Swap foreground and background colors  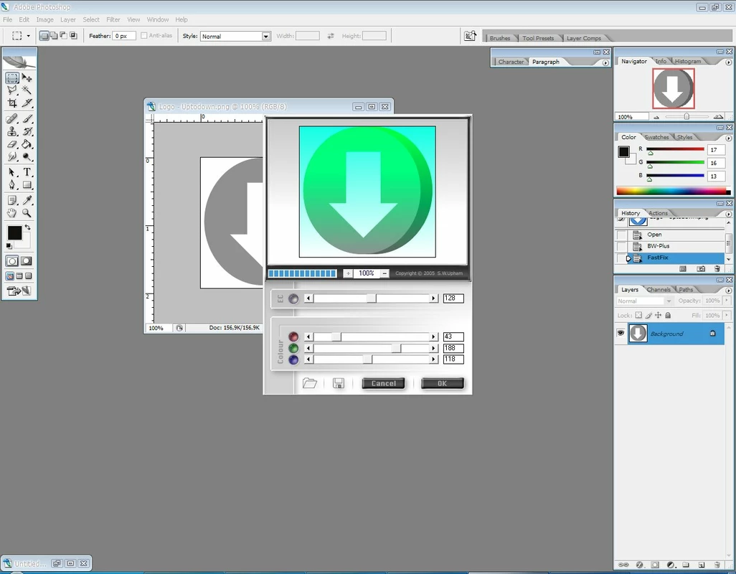pos(28,227)
